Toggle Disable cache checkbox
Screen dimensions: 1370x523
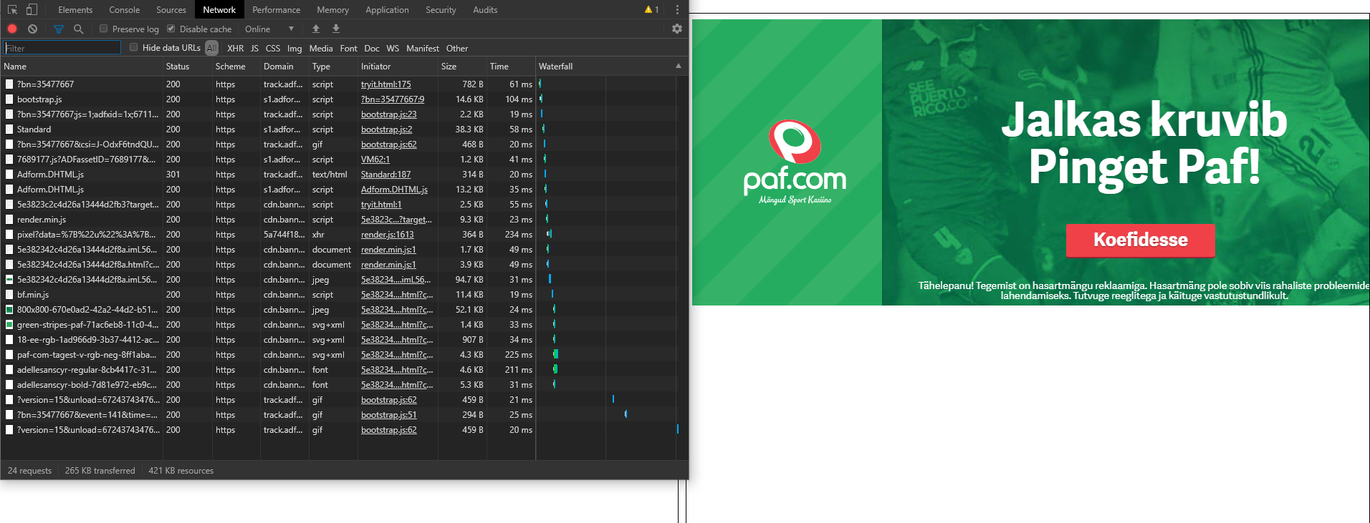point(171,29)
